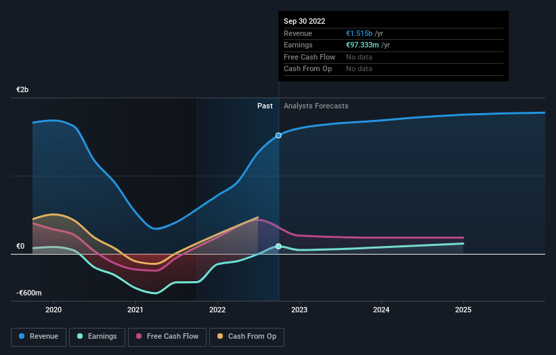Click the €2b y-axis label
The height and width of the screenshot is (355, 556).
(x=22, y=89)
